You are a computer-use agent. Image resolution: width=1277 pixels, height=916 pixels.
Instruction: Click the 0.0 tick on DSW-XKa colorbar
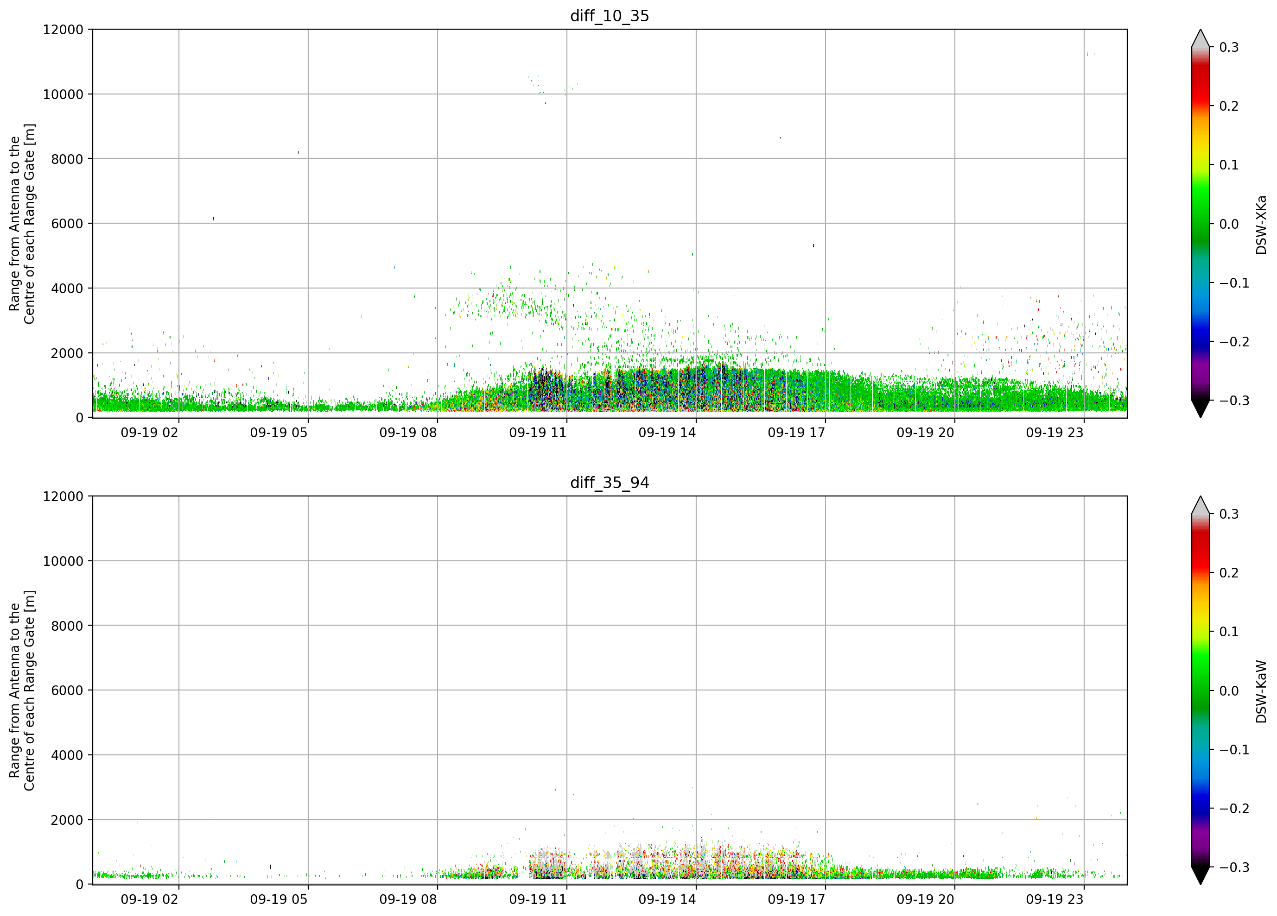(x=1229, y=224)
